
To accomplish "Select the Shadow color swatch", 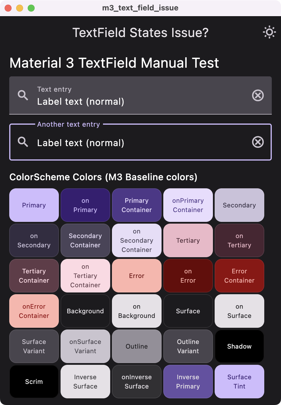I will [x=239, y=346].
